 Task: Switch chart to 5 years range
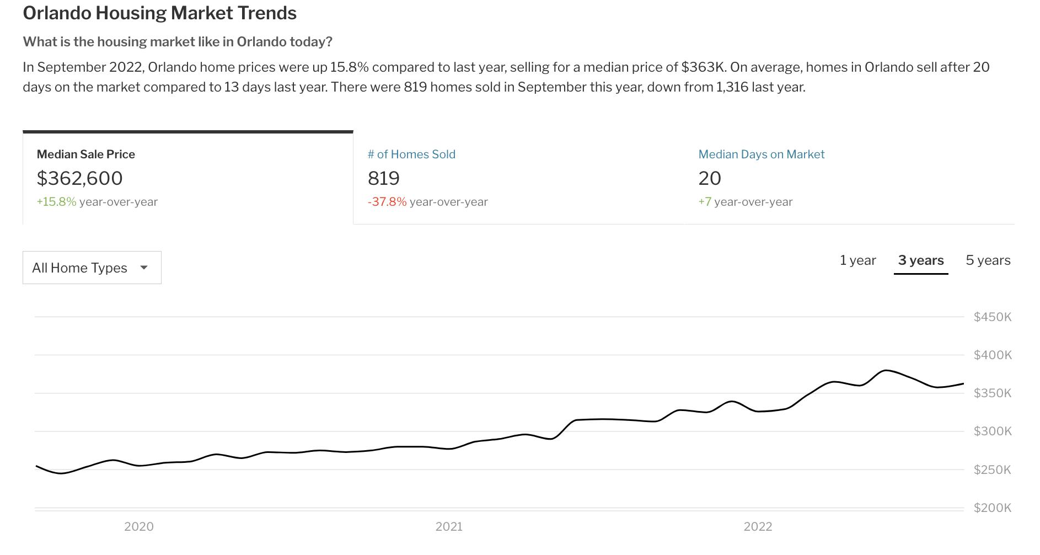pyautogui.click(x=988, y=260)
